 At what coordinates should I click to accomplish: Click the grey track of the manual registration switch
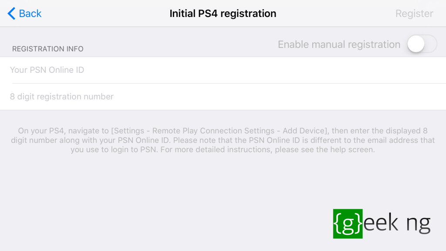(x=431, y=44)
